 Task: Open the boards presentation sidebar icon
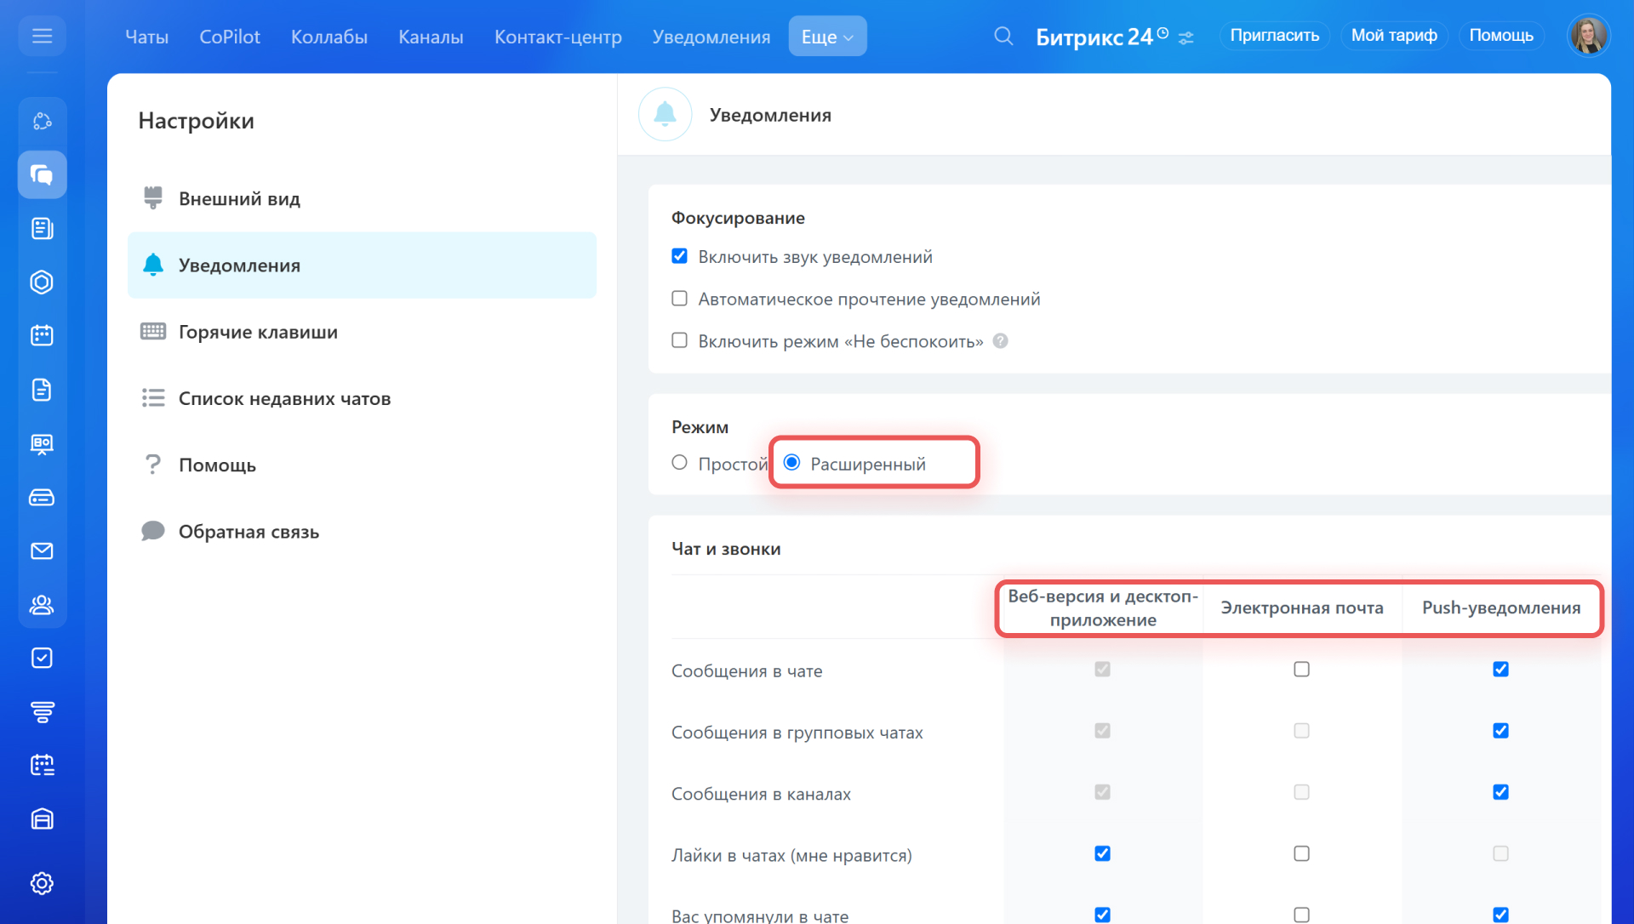click(x=42, y=443)
